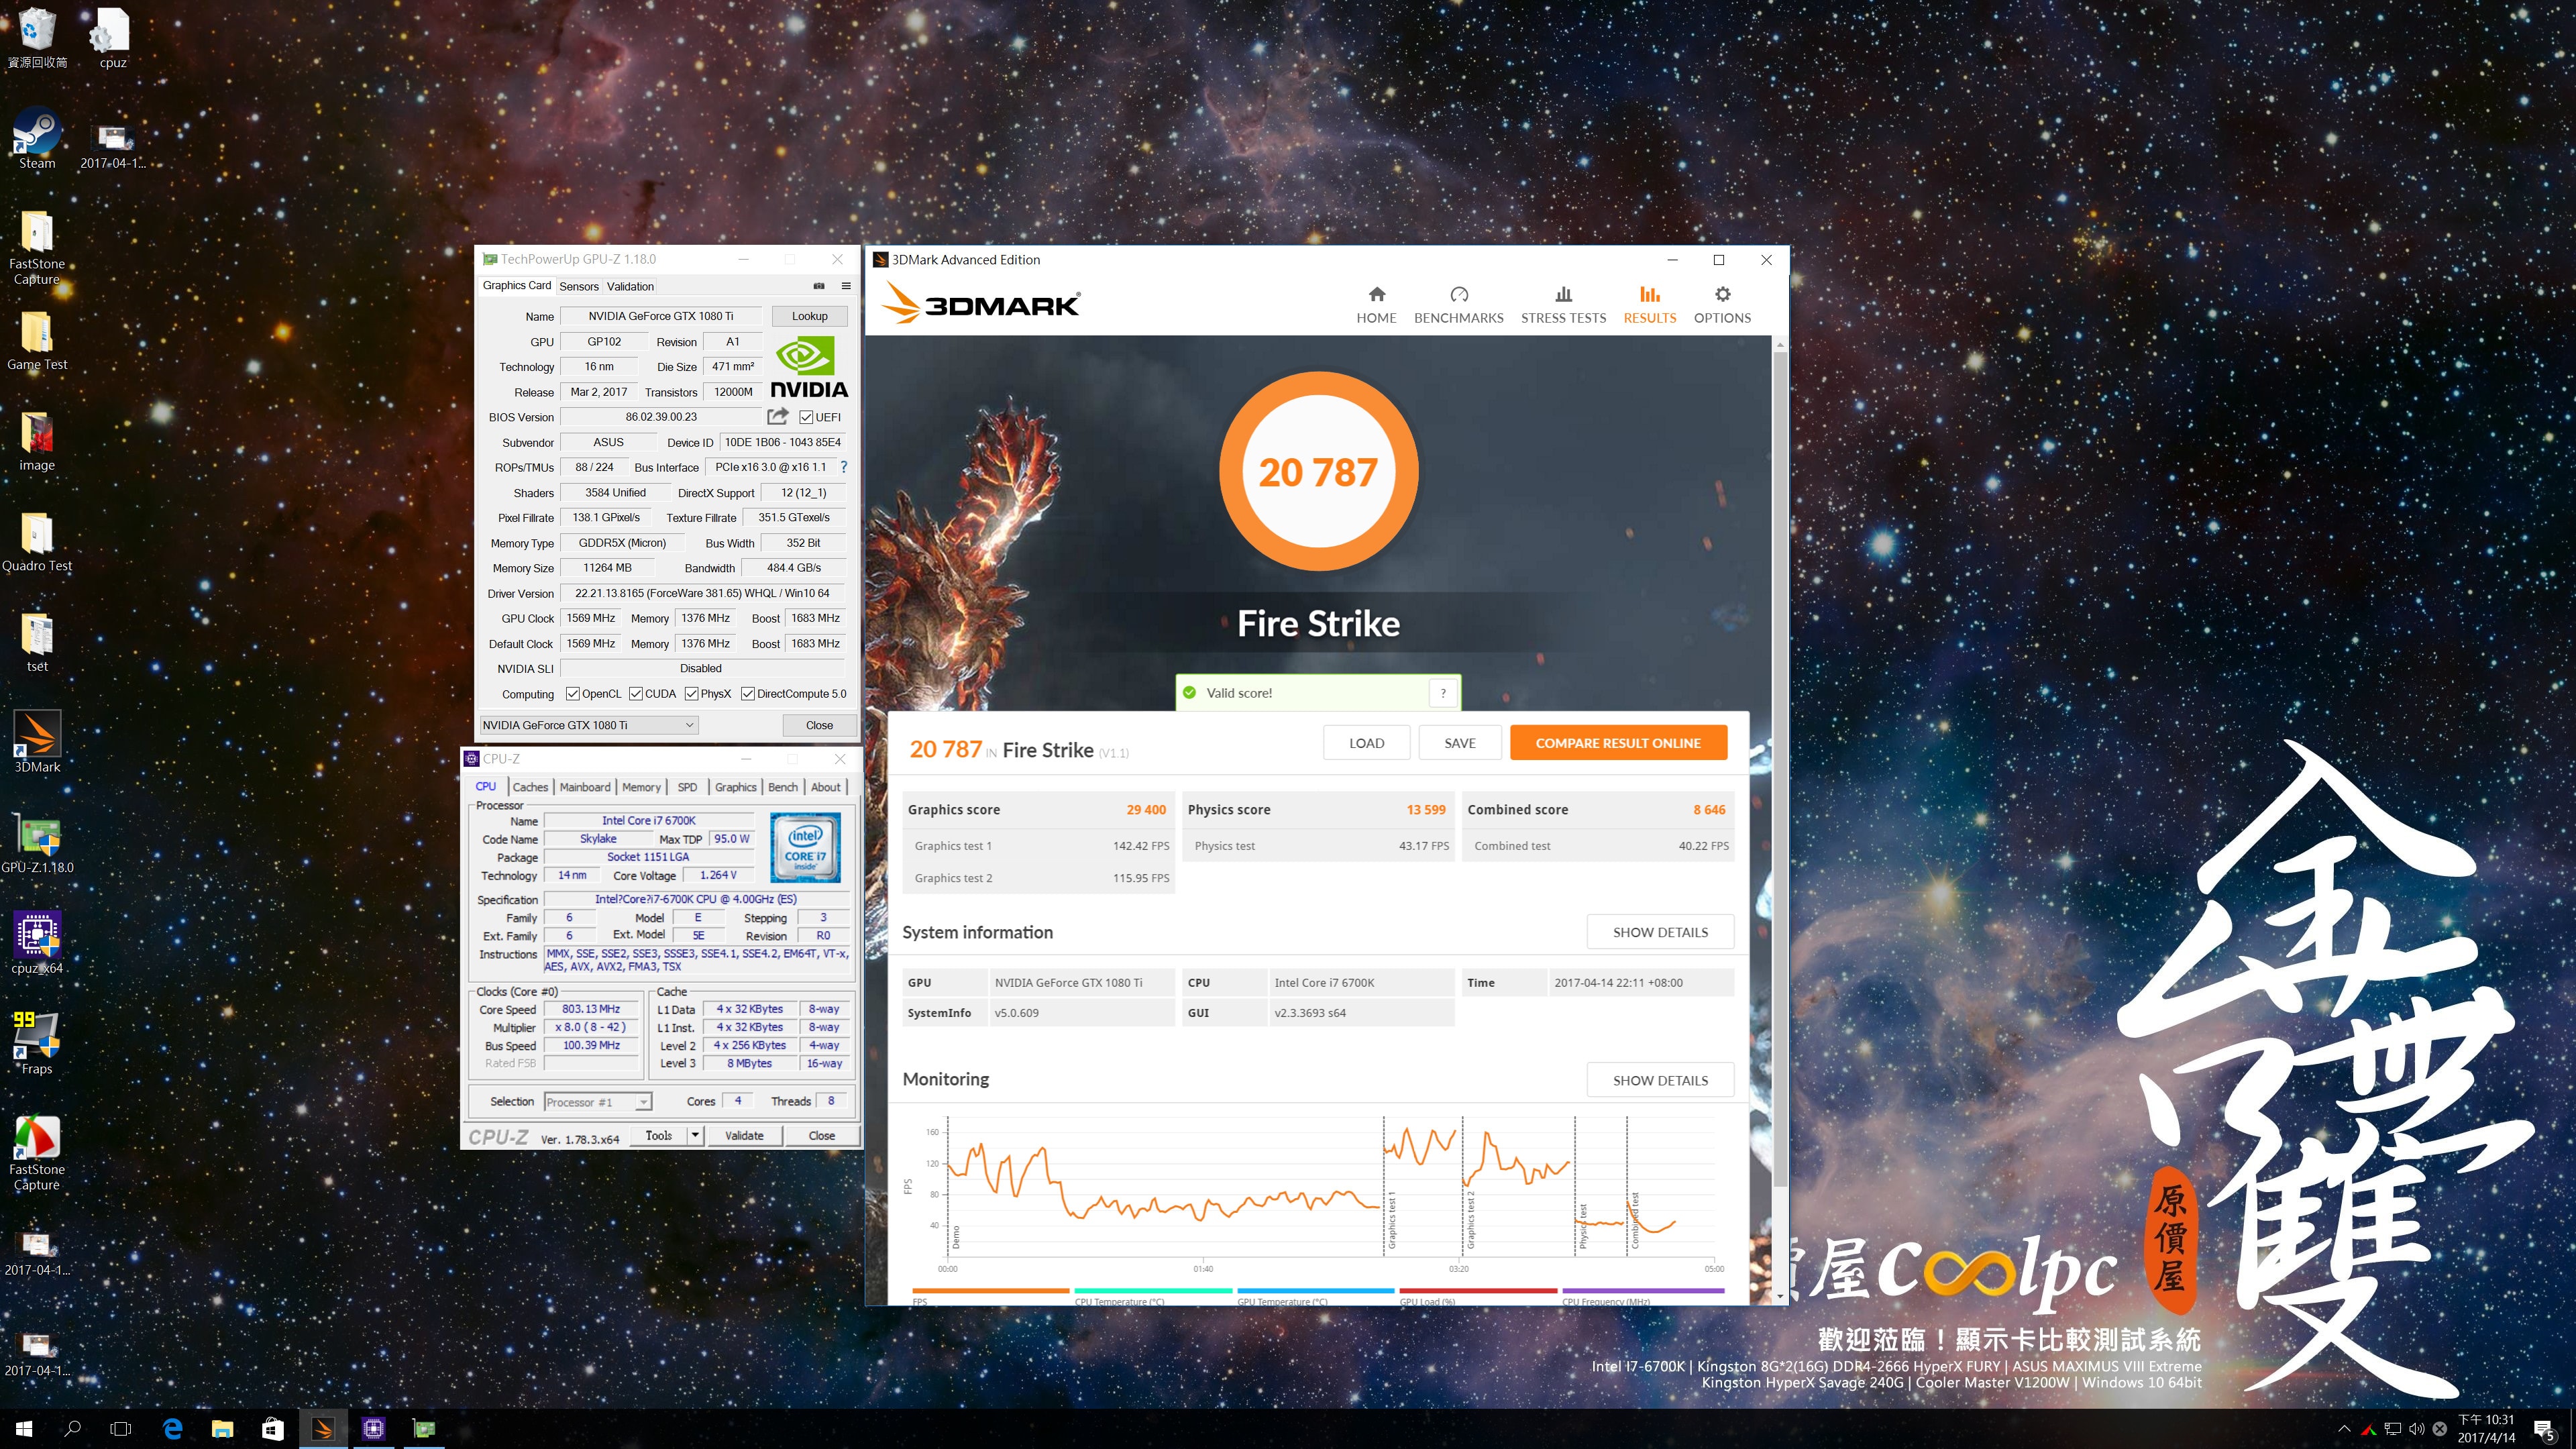Click the GPU-Z screenshot camera icon
This screenshot has width=2576, height=1449.
[819, 286]
